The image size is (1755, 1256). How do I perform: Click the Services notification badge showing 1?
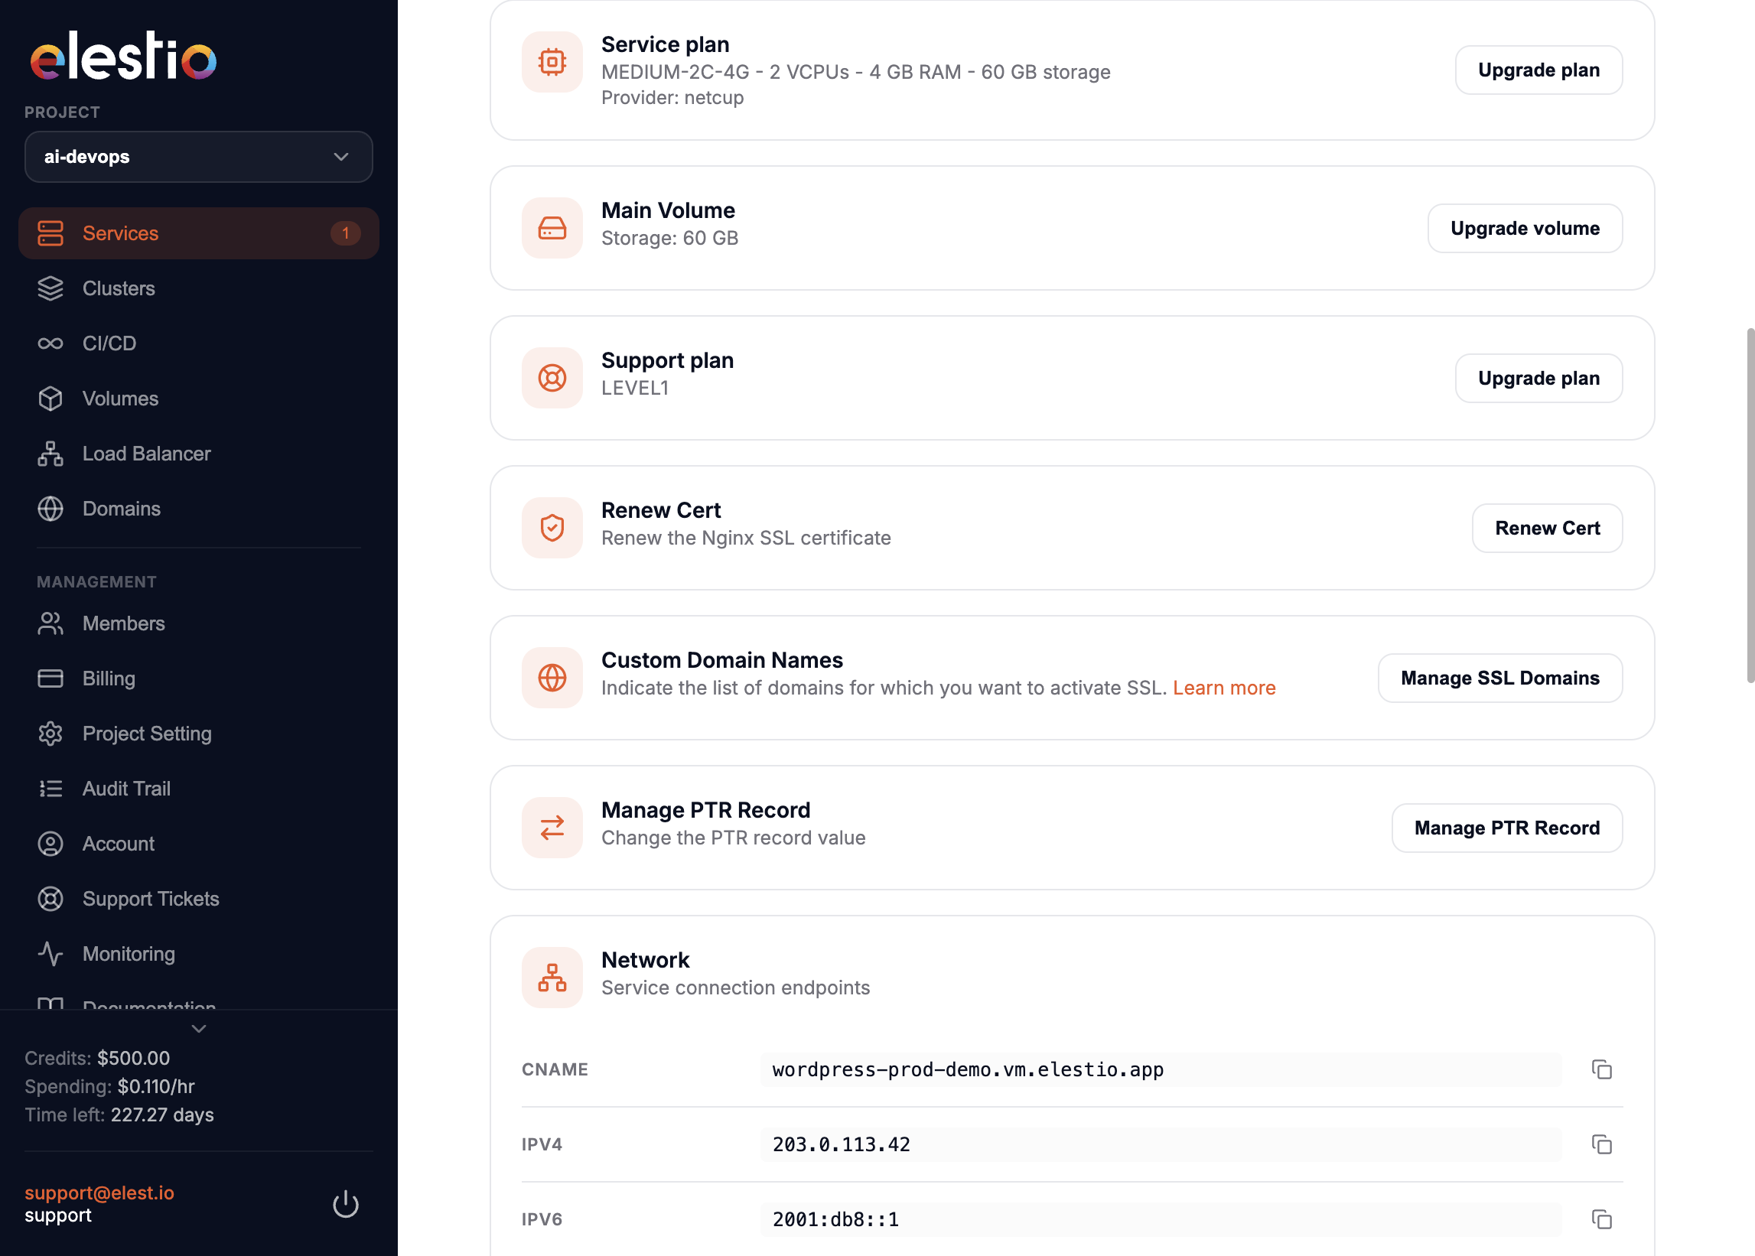coord(345,233)
